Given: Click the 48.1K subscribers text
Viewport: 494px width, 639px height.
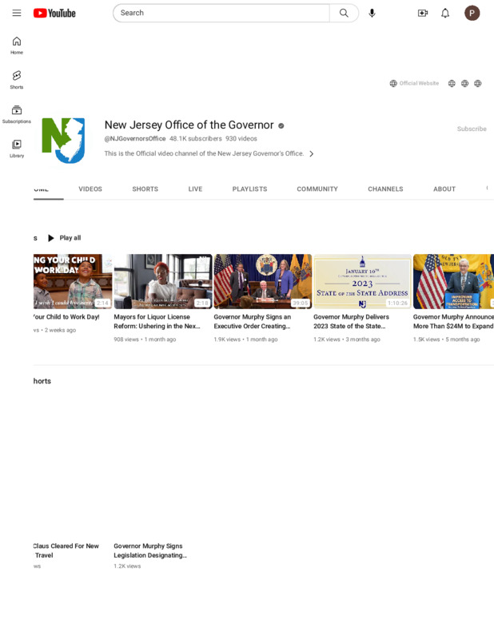Looking at the screenshot, I should (x=196, y=138).
